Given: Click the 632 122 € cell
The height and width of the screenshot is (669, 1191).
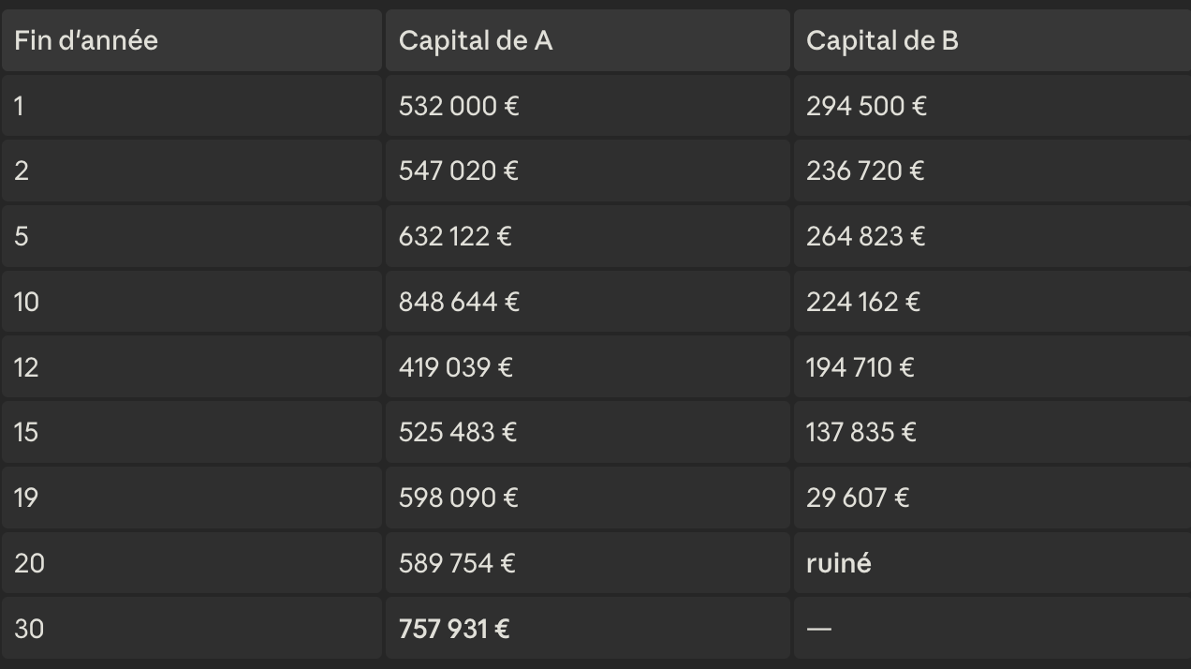Looking at the screenshot, I should 588,236.
